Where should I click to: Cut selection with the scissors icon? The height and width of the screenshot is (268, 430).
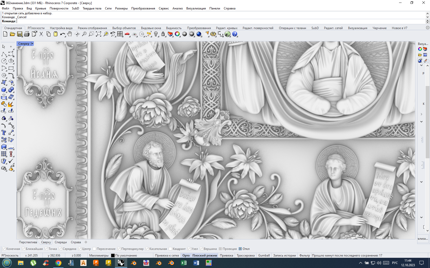coord(41,34)
